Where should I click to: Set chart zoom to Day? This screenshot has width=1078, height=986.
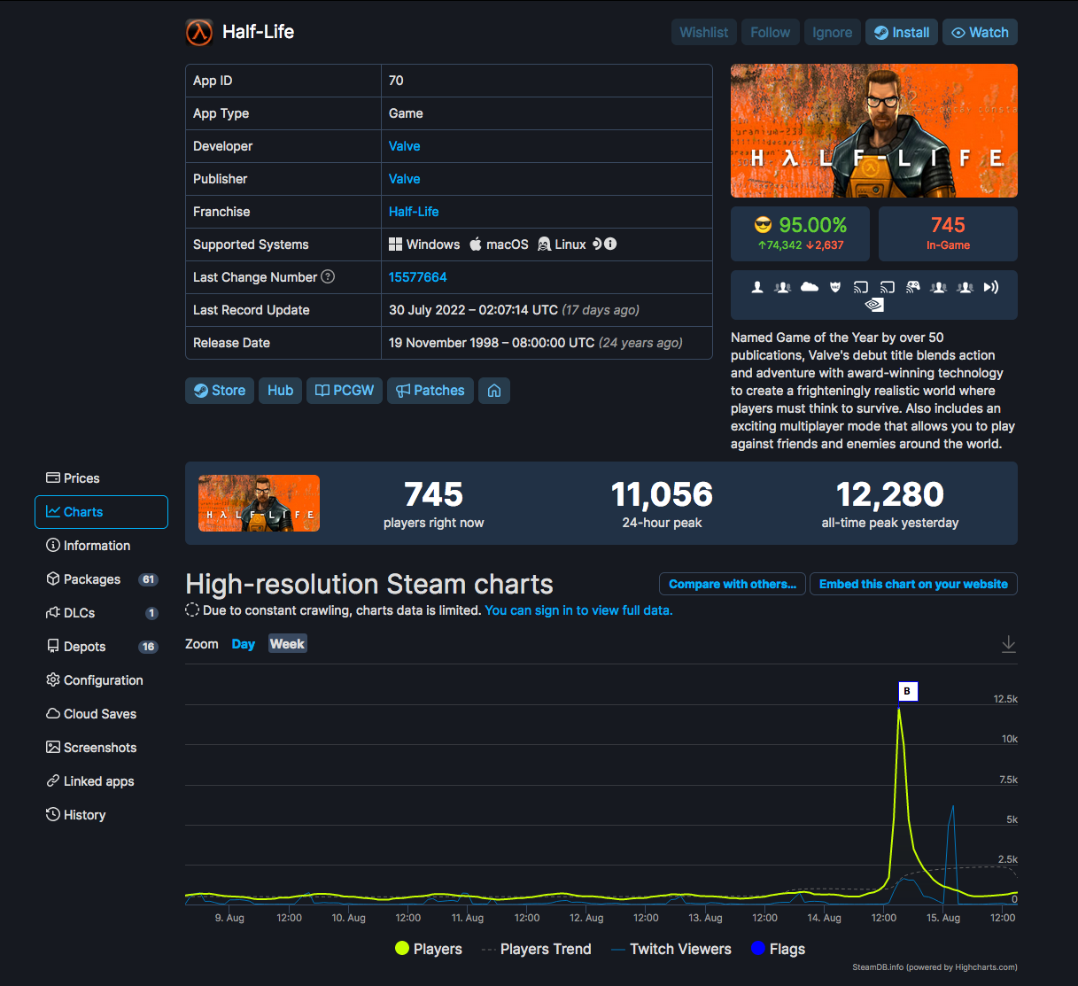(244, 644)
